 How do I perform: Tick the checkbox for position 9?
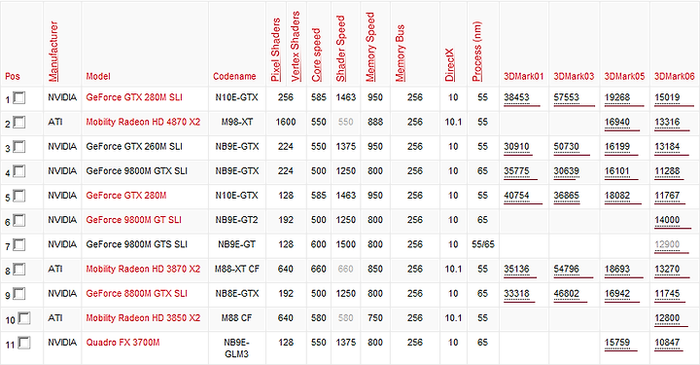pyautogui.click(x=19, y=294)
